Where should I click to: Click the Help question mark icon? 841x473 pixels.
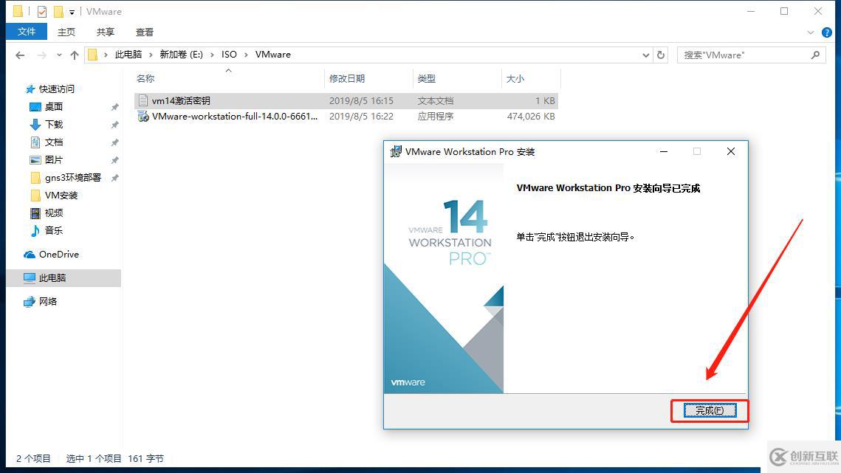click(x=827, y=32)
